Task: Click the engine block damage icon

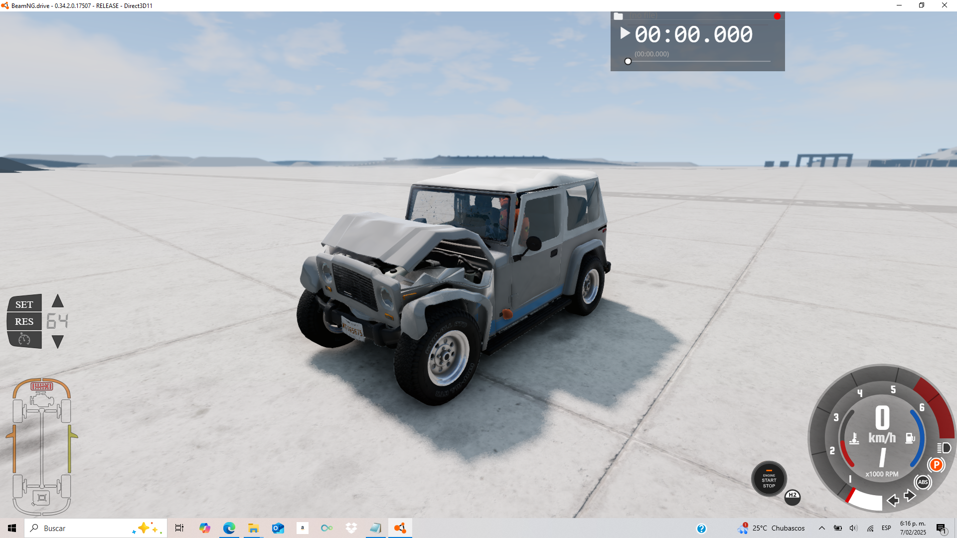Action: (42, 400)
